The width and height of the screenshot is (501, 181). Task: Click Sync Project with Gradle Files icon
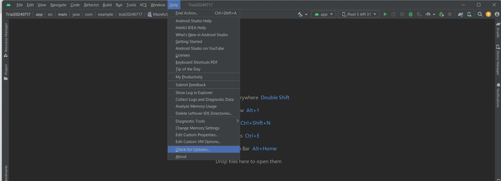click(x=461, y=14)
